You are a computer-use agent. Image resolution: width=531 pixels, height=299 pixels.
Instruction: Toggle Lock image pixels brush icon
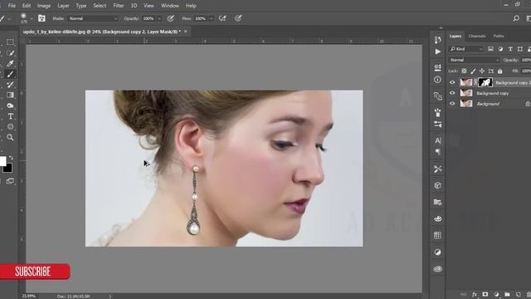tap(473, 71)
